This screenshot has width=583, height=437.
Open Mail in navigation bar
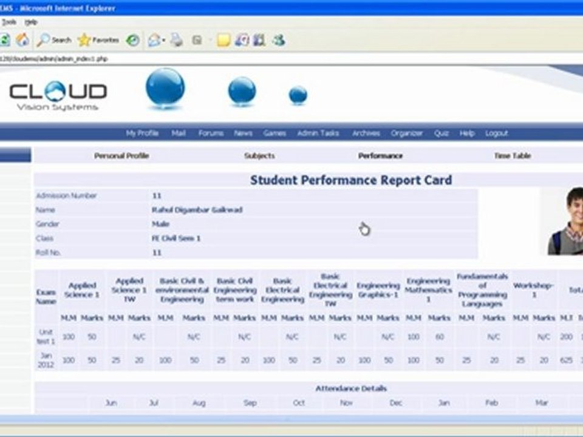tap(179, 133)
